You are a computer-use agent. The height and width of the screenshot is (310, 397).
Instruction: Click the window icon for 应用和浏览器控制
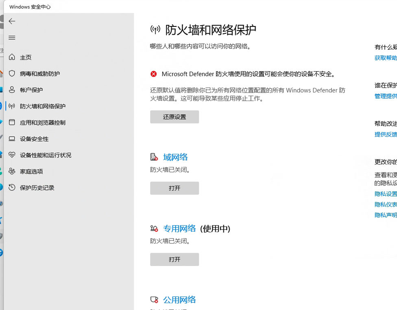(12, 122)
